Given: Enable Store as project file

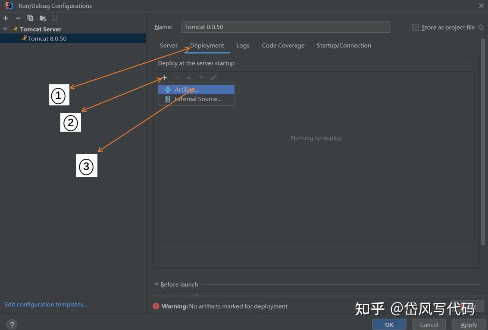Looking at the screenshot, I should point(415,27).
